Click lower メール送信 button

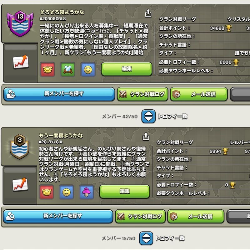pos(196,216)
